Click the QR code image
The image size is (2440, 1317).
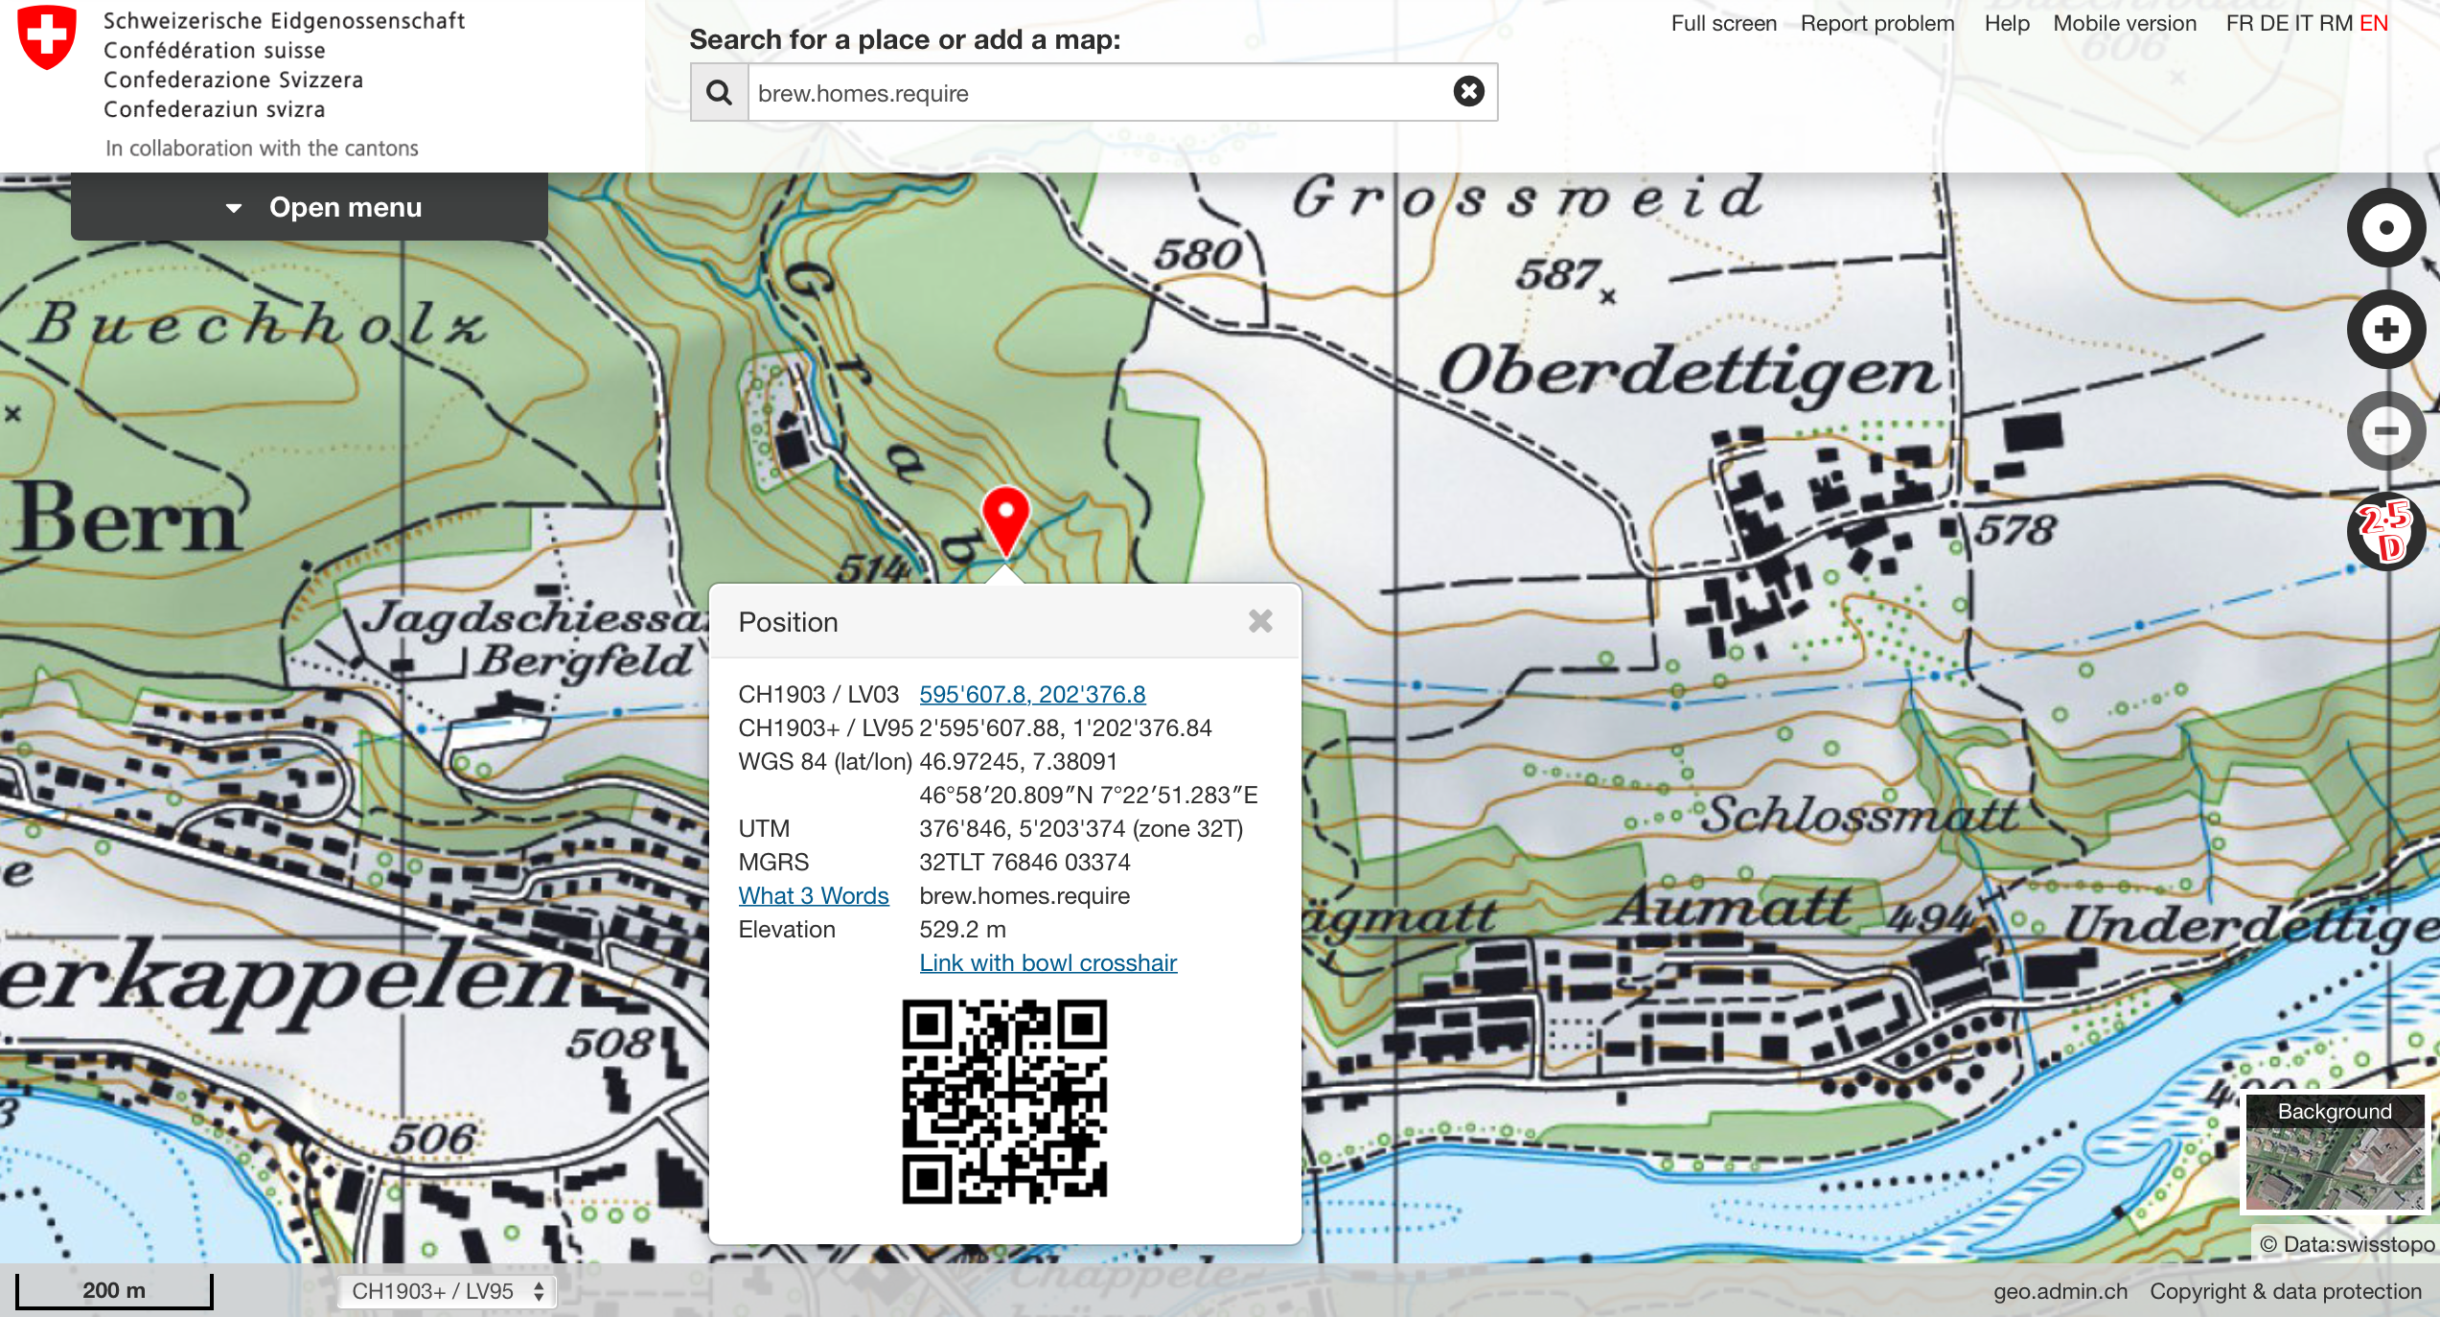tap(1004, 1101)
